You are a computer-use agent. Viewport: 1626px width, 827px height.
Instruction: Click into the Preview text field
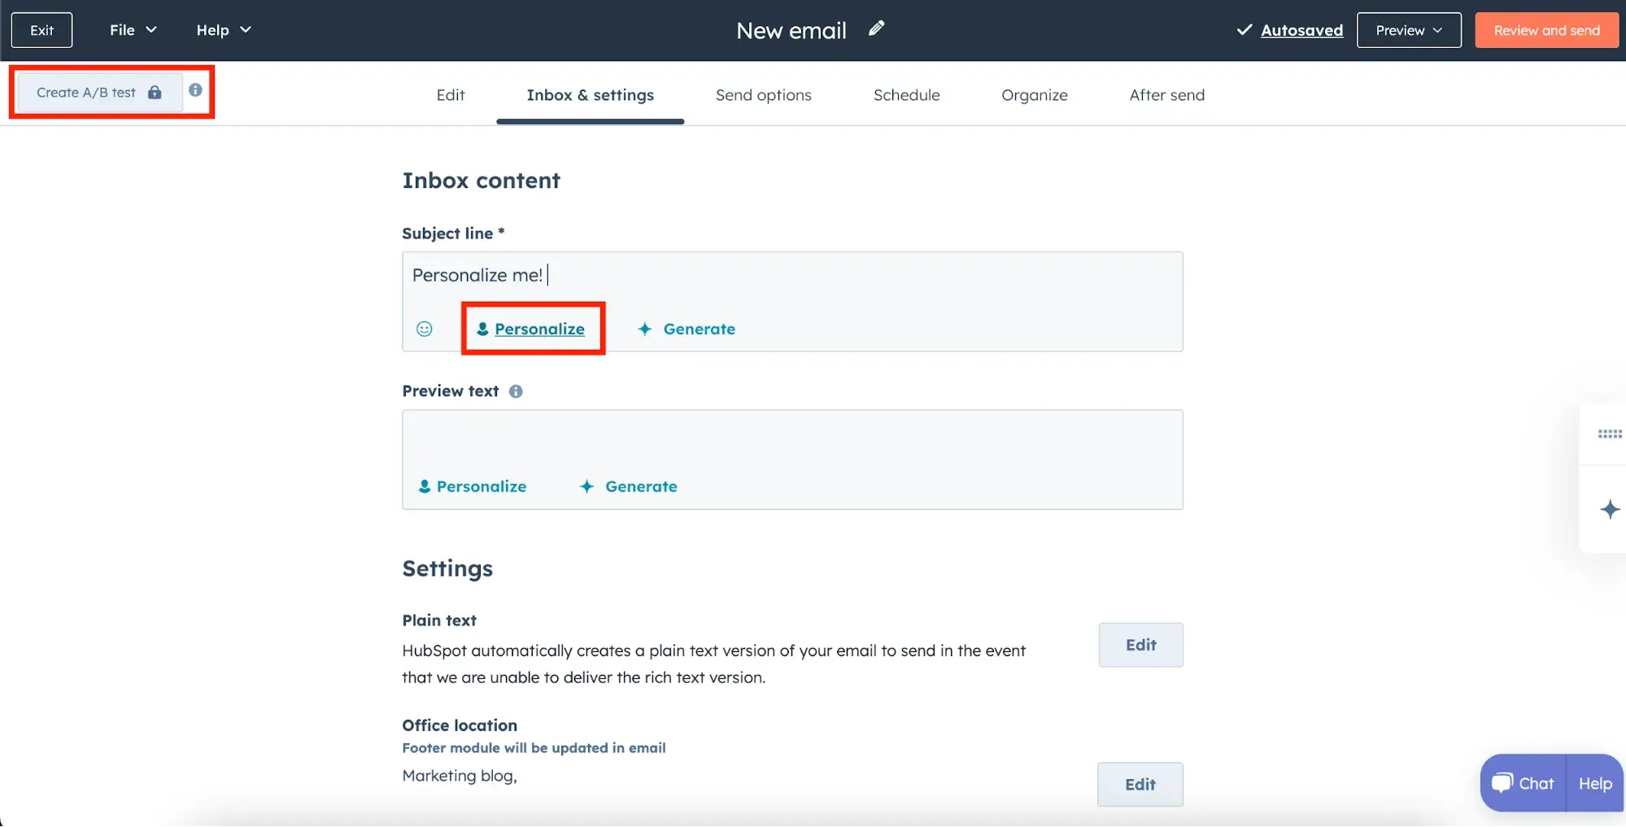[791, 441]
